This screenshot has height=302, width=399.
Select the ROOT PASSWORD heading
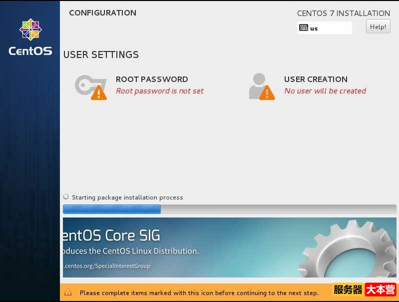pos(152,79)
